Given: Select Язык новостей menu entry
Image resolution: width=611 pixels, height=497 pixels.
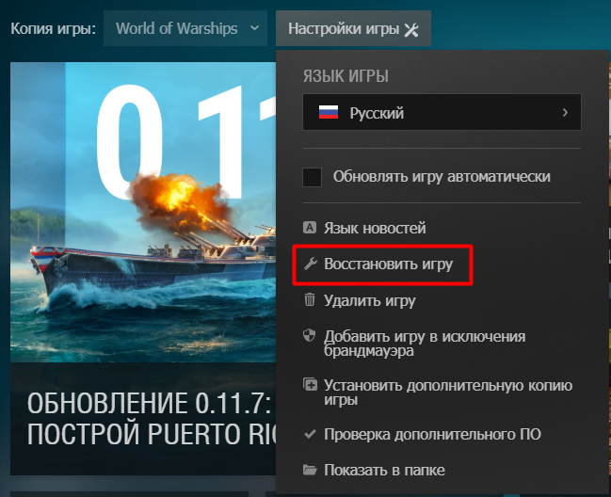Looking at the screenshot, I should pyautogui.click(x=364, y=228).
